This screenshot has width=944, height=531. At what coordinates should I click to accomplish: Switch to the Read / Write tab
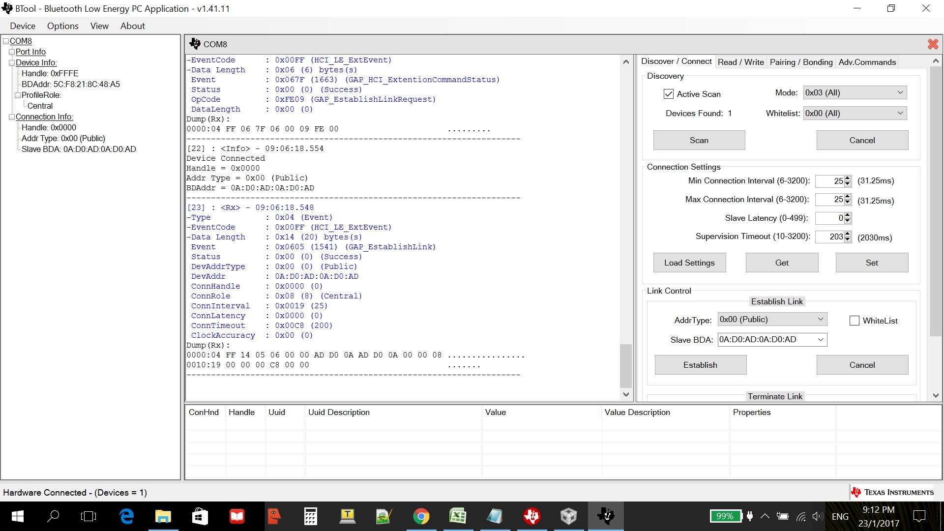click(740, 62)
